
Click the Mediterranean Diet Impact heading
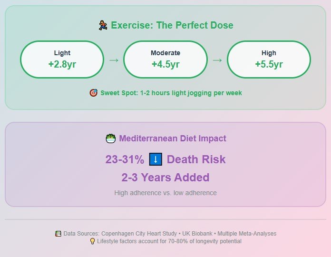pos(173,138)
